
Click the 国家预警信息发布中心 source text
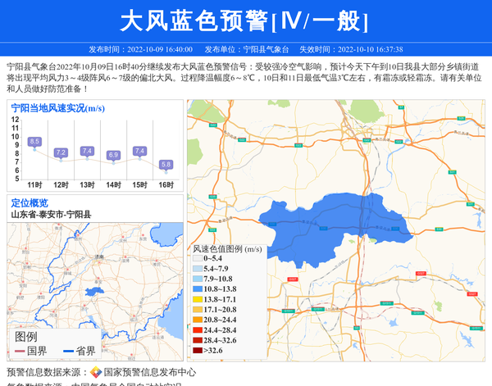click(149, 372)
